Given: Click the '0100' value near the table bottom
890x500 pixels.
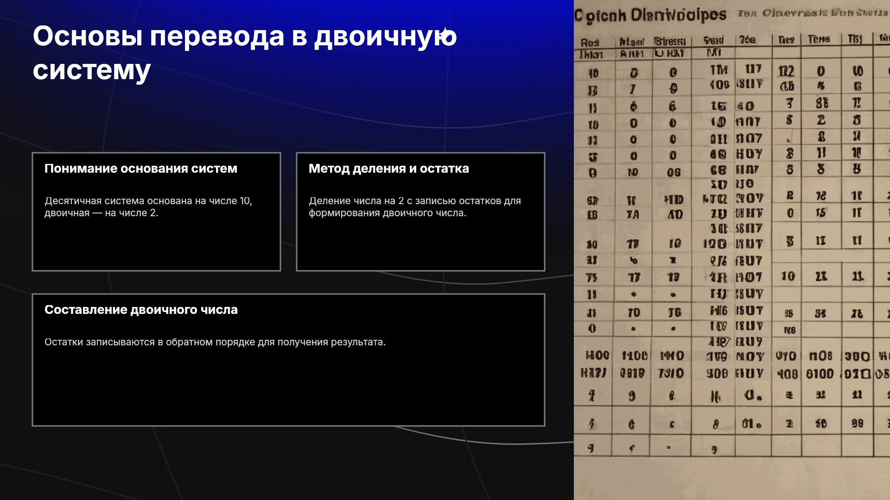Looking at the screenshot, I should pos(820,374).
